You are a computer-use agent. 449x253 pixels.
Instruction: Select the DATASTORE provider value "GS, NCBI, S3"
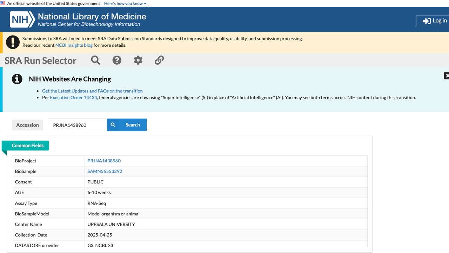[100, 245]
